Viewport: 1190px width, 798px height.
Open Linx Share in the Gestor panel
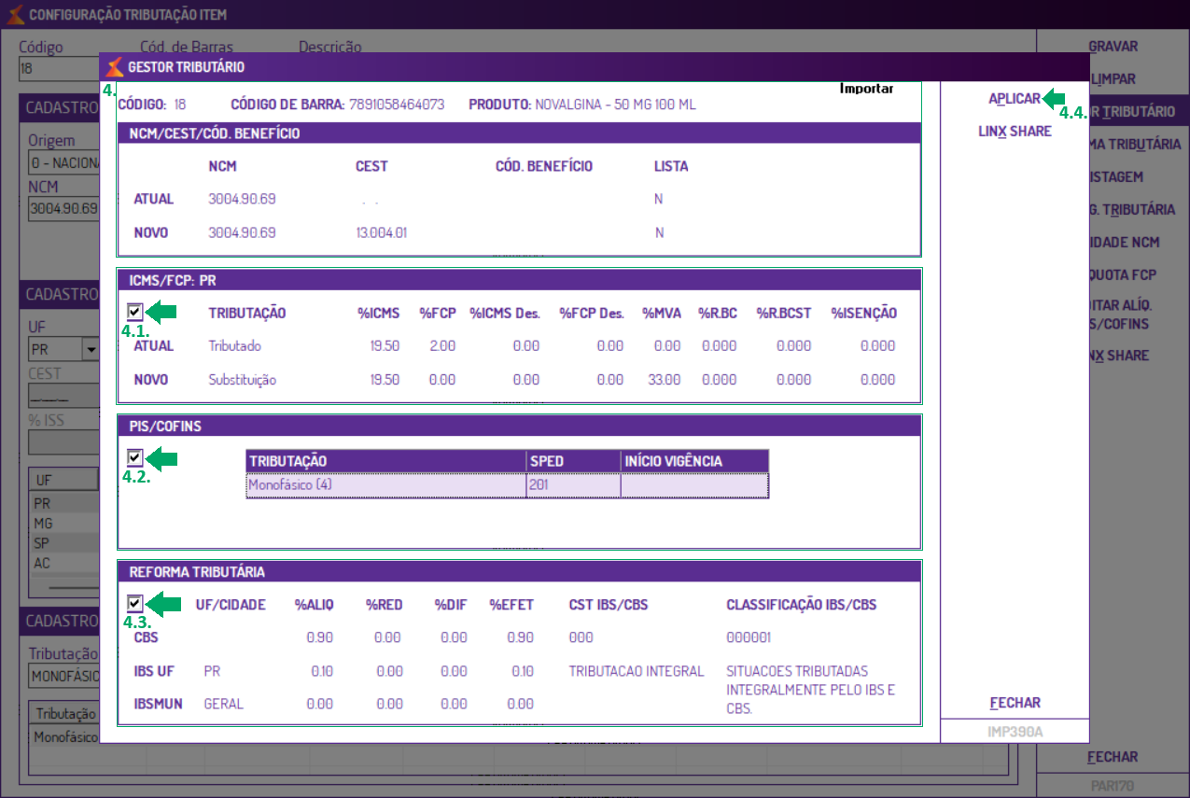tap(1015, 132)
